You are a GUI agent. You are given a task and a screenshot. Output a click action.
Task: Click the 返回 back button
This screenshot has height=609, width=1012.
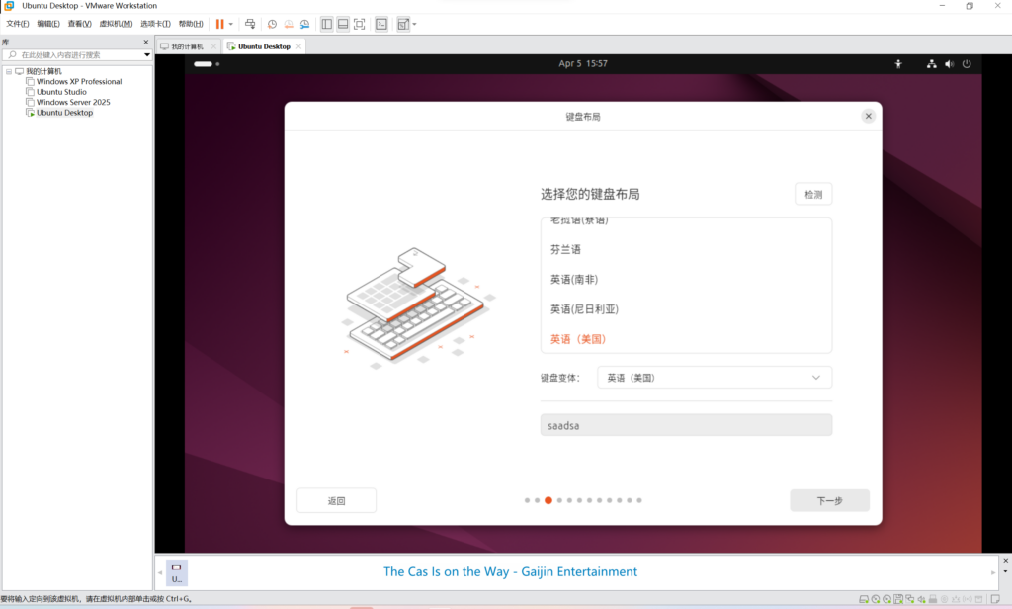pyautogui.click(x=336, y=500)
